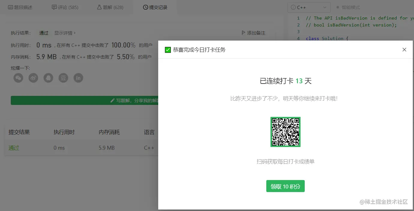Click code line 2 isBadVersion comment

[x=351, y=25]
